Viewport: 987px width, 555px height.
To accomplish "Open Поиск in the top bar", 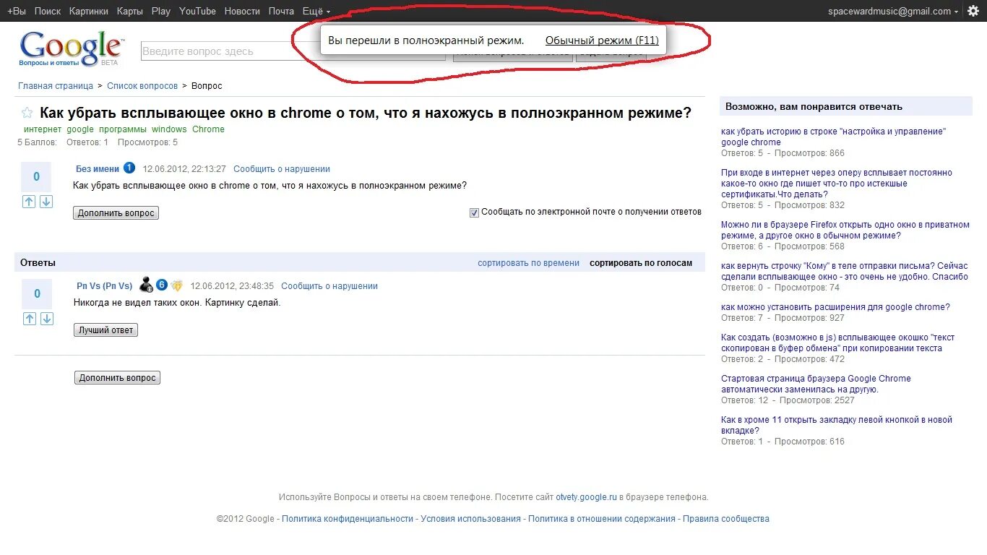I will (48, 11).
